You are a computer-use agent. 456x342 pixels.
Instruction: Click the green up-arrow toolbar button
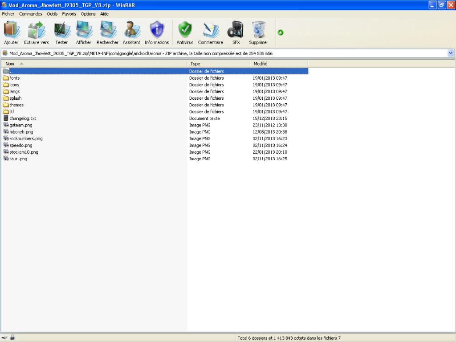click(x=281, y=33)
